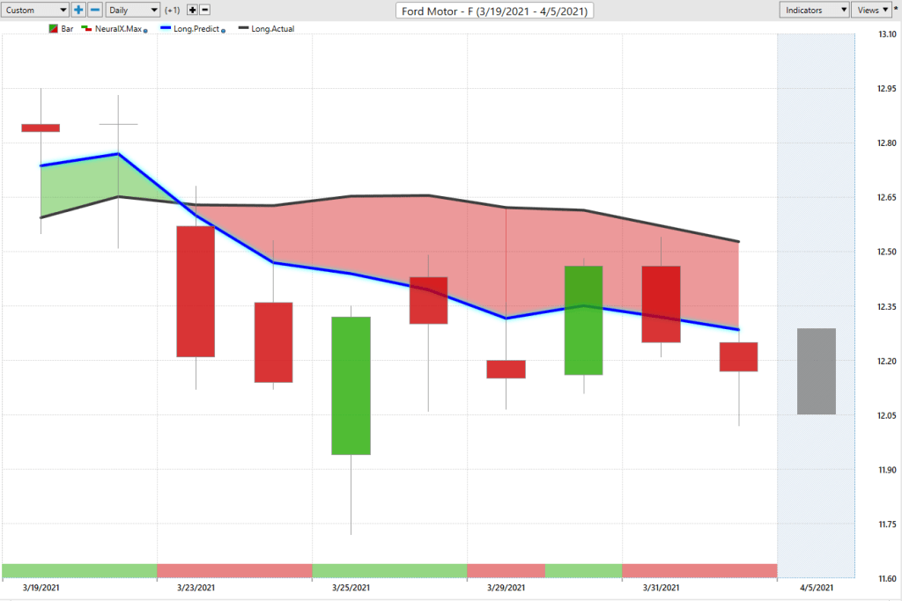
Task: Click the 11.60 price axis label
Action: [887, 579]
